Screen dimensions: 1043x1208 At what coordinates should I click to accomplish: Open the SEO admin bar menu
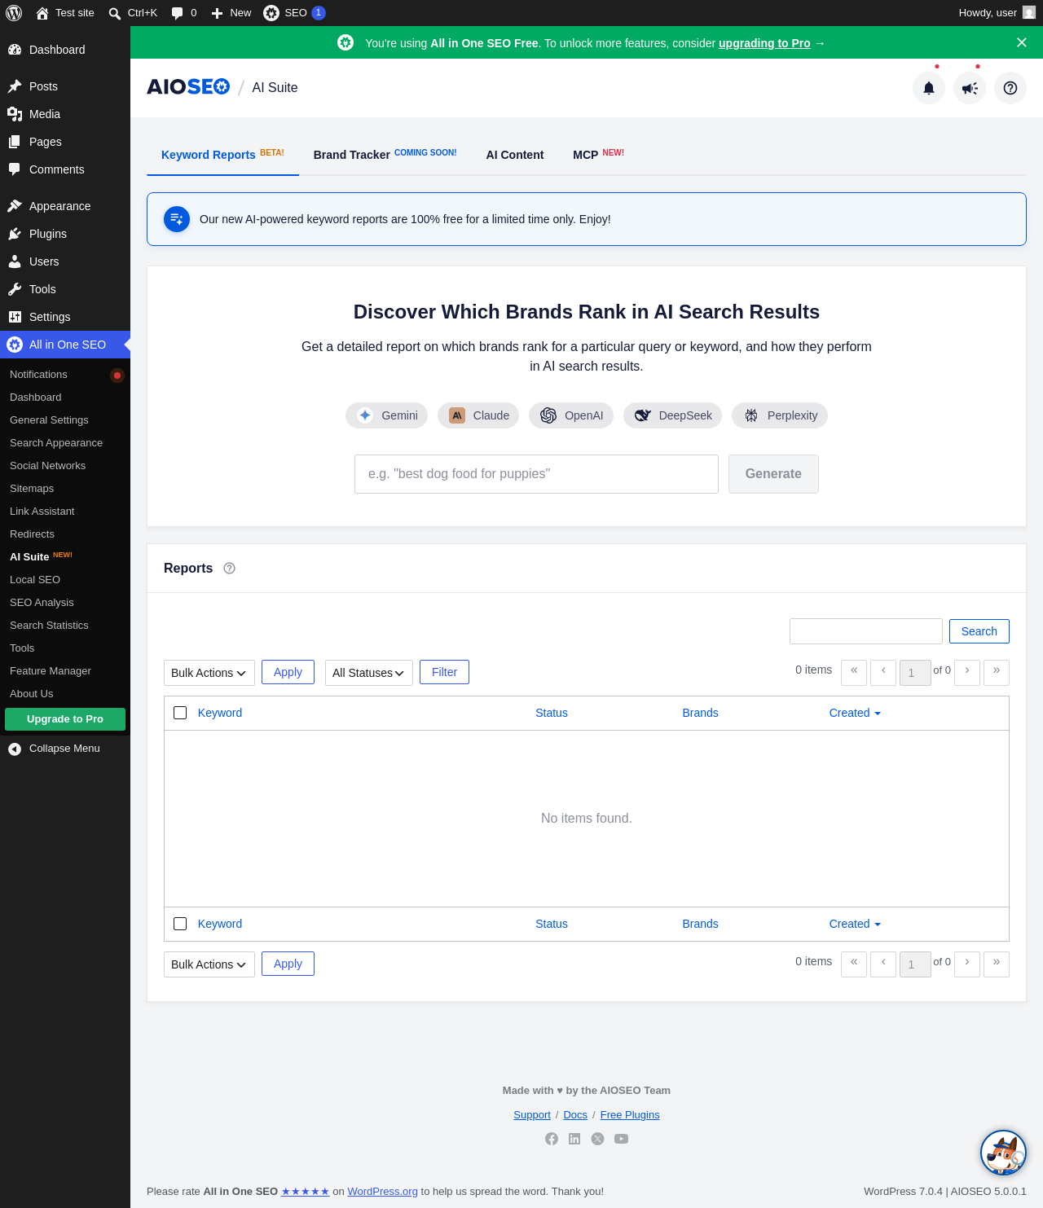point(294,13)
